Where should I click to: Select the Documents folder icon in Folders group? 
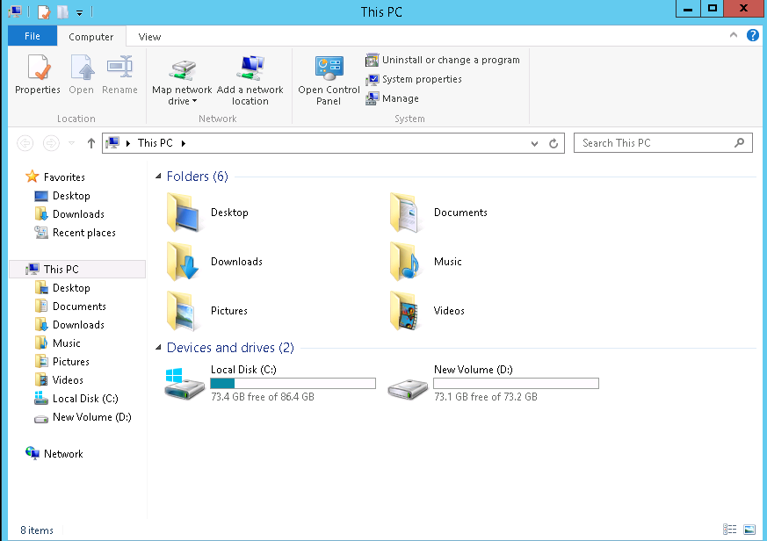point(406,213)
